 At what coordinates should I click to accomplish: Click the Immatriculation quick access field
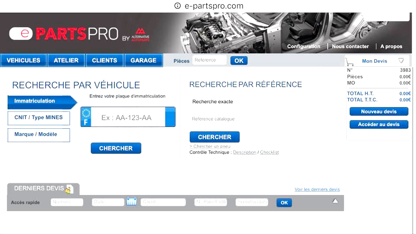[252, 202]
